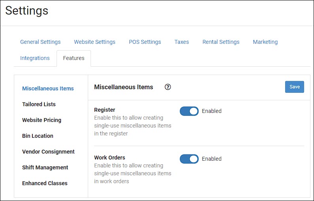Go to Website Pricing in the sidebar
This screenshot has width=314, height=201.
pyautogui.click(x=42, y=120)
